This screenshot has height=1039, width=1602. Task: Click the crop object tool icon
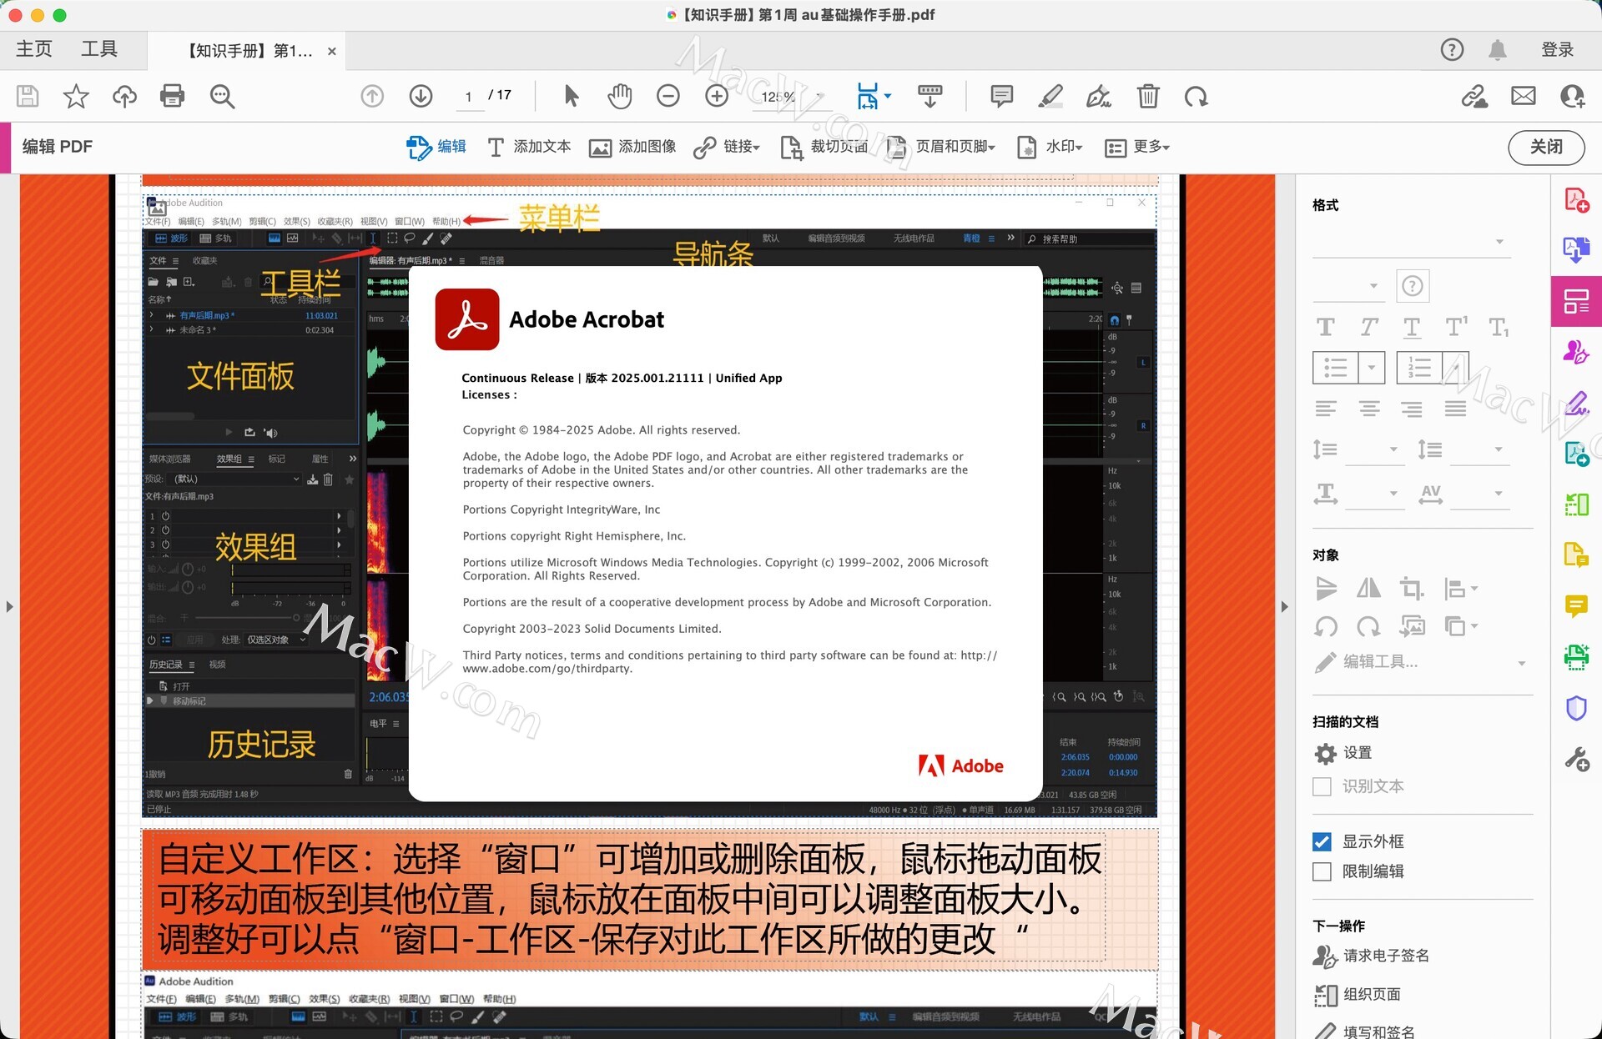1411,589
